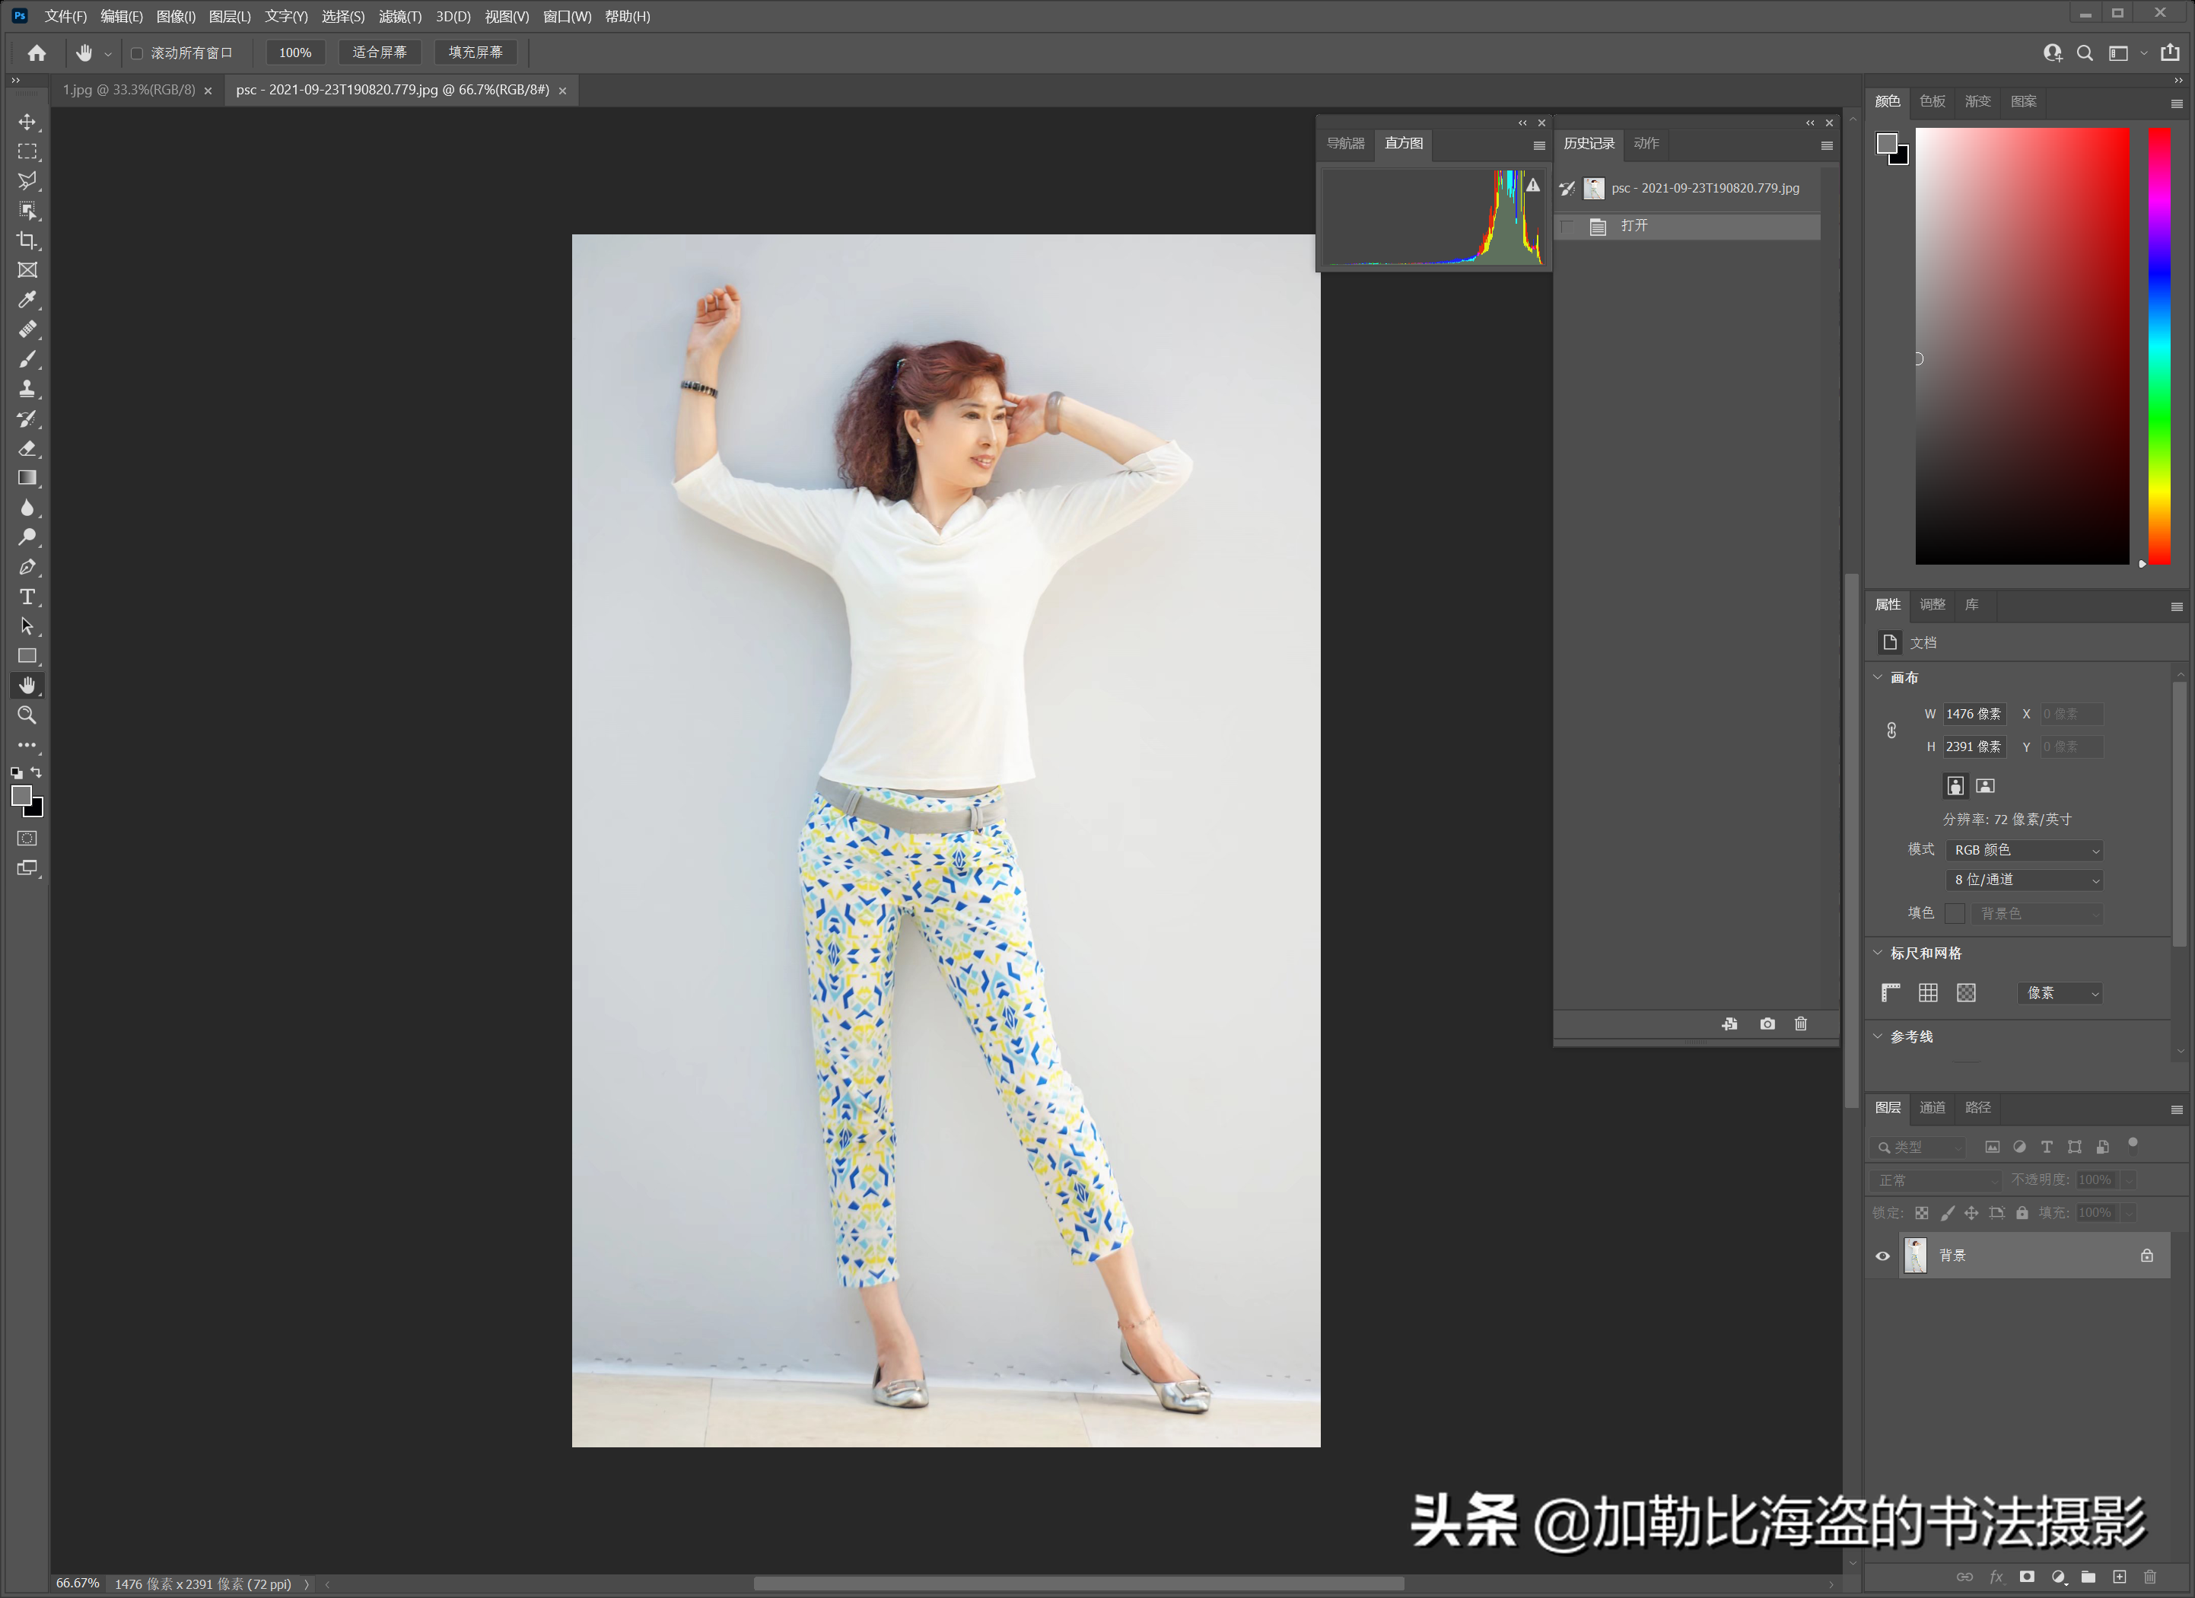2195x1598 pixels.
Task: Select the Eraser tool
Action: pos(27,448)
